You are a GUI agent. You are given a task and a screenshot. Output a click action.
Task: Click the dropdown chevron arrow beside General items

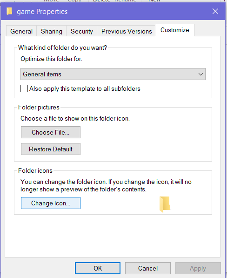coord(200,74)
